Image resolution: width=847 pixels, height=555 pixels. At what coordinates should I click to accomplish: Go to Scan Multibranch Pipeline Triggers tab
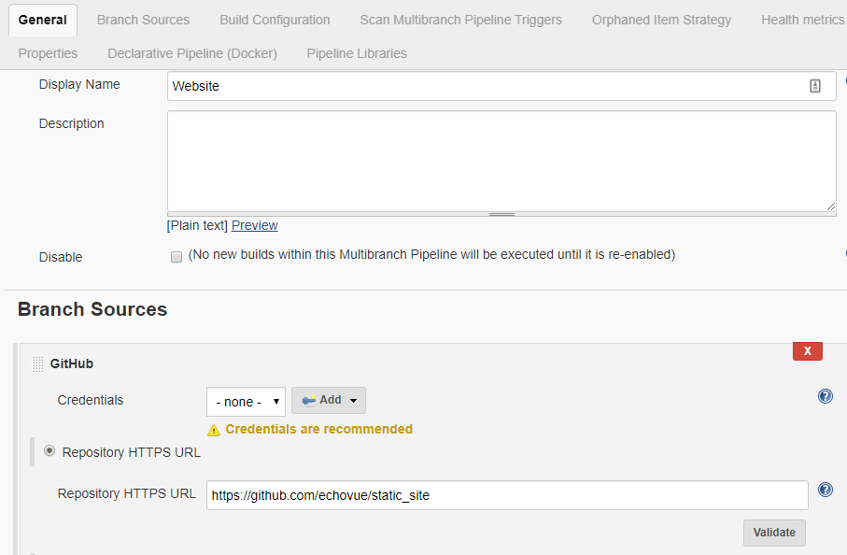[460, 20]
